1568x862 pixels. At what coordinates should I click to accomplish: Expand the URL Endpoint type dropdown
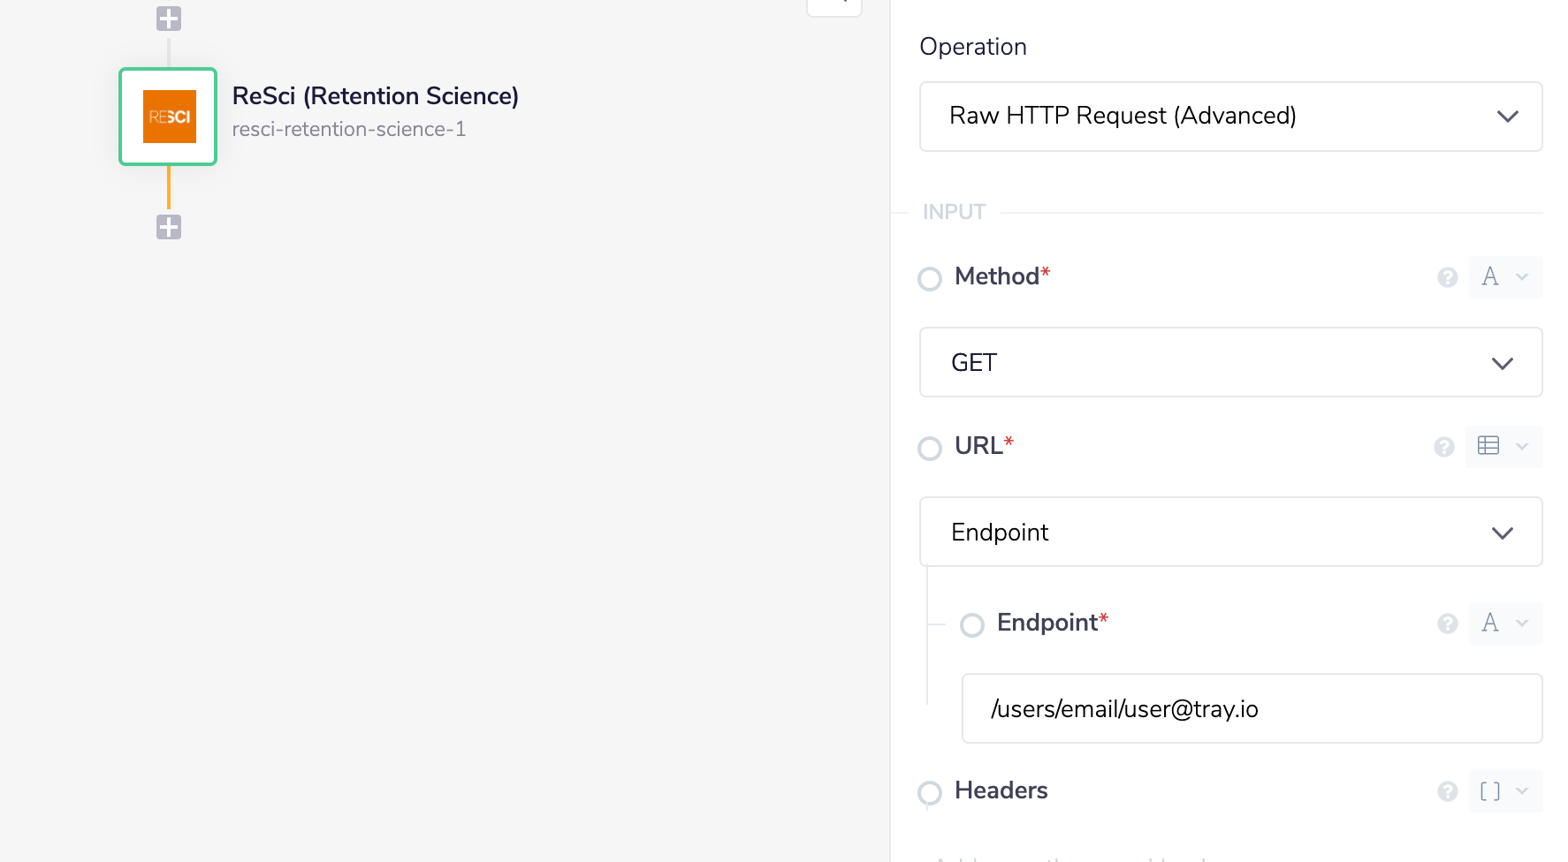(1230, 532)
